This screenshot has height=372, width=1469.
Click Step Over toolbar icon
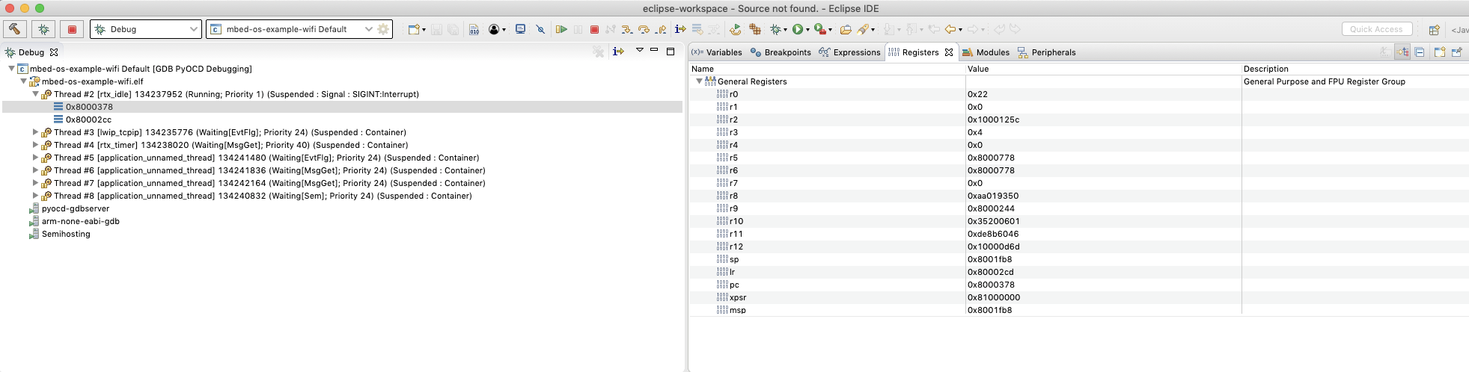click(644, 29)
